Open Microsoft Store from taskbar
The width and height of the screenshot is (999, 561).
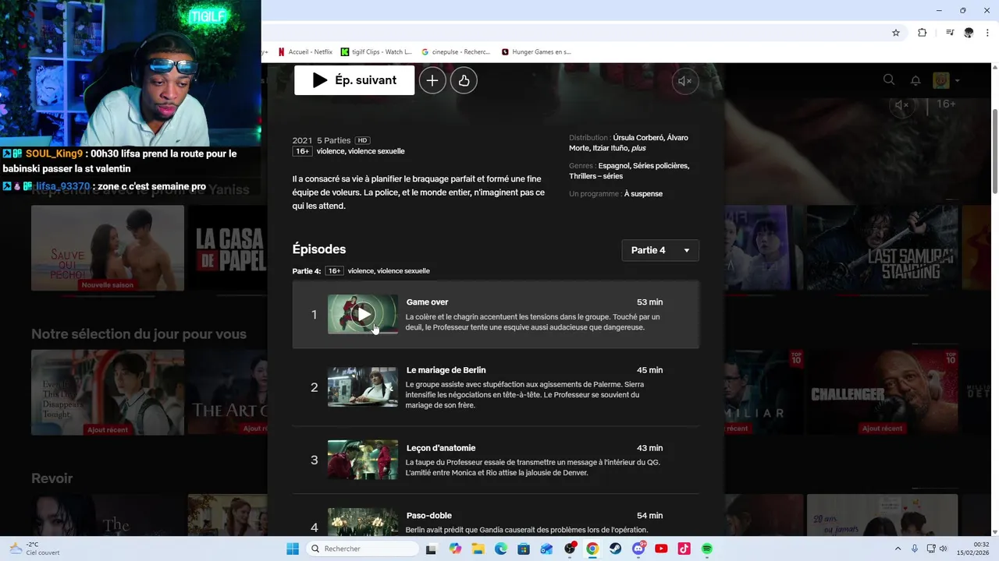(524, 549)
